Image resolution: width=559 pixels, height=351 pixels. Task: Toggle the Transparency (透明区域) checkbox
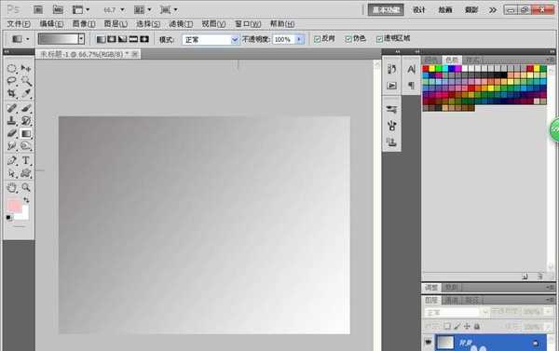(x=379, y=39)
